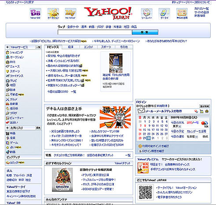Click the cat ramen banner image

click(115, 117)
